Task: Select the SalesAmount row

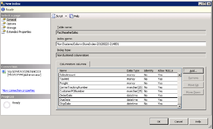Action: pyautogui.click(x=118, y=75)
